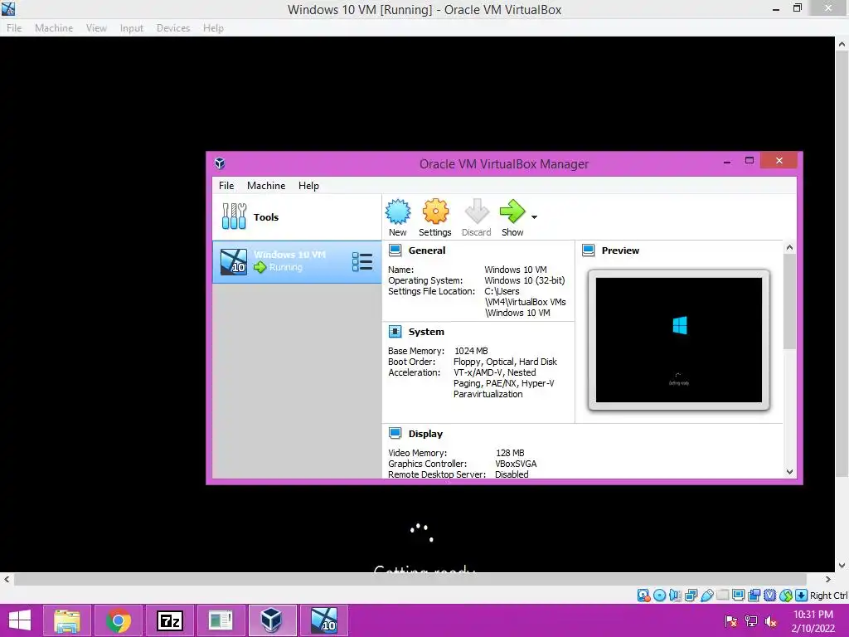Image resolution: width=849 pixels, height=637 pixels.
Task: Click the taskbar clock showing 10:31 PM
Action: (813, 621)
